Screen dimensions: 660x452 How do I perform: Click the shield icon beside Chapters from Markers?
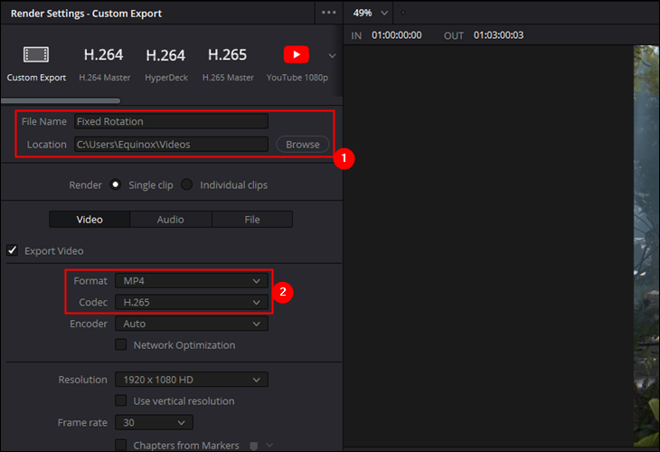click(x=254, y=445)
